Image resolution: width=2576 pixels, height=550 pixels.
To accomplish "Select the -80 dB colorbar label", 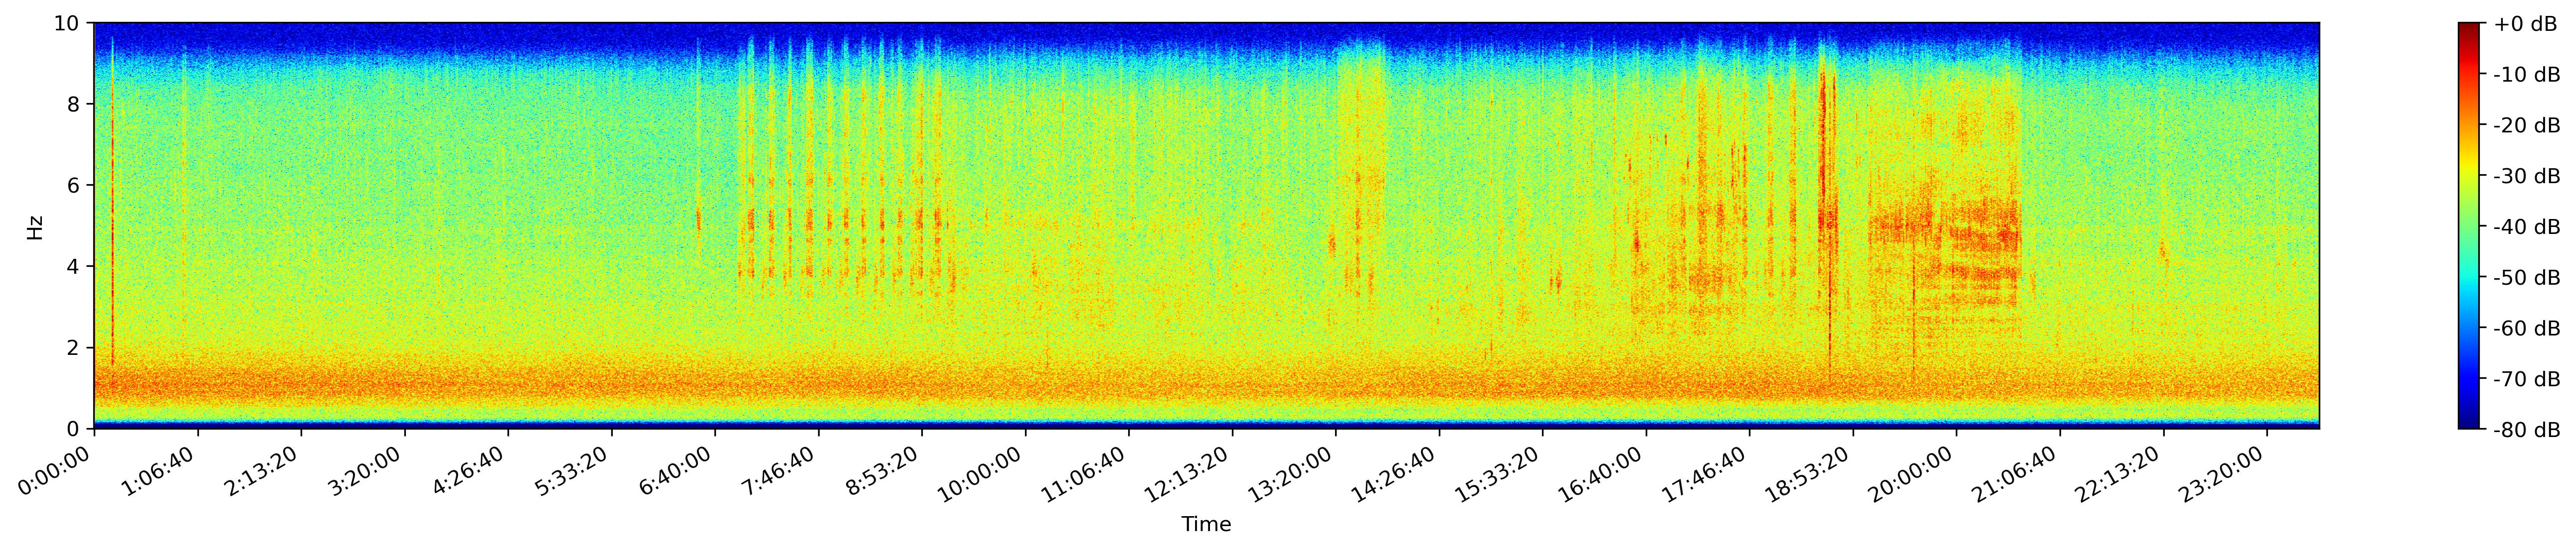I will point(2526,430).
